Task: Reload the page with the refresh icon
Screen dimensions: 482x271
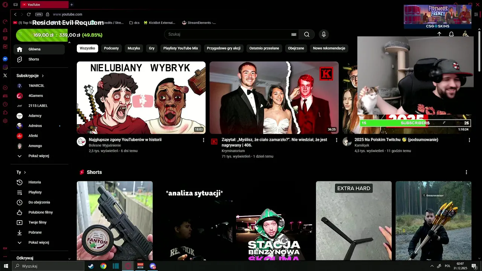Action: [29, 14]
